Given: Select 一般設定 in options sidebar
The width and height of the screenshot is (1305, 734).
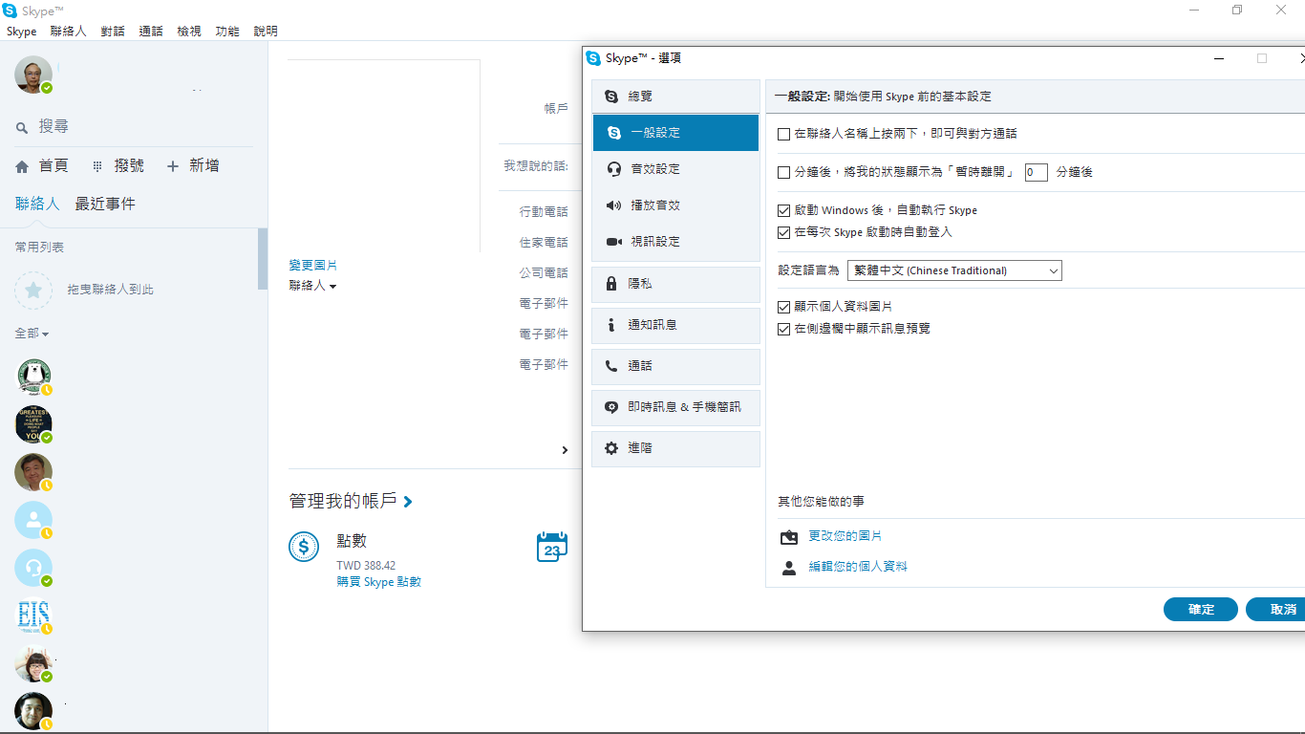Looking at the screenshot, I should coord(675,133).
